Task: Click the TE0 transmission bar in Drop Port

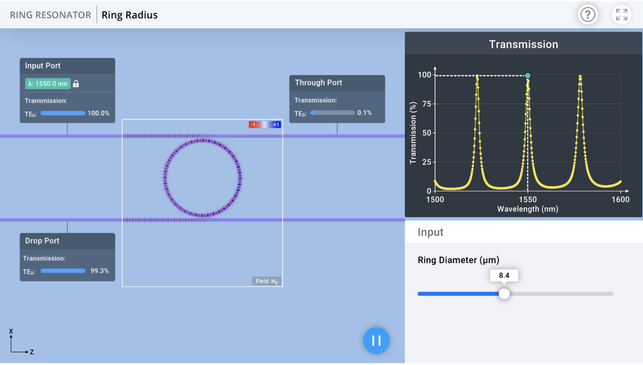Action: pos(63,271)
